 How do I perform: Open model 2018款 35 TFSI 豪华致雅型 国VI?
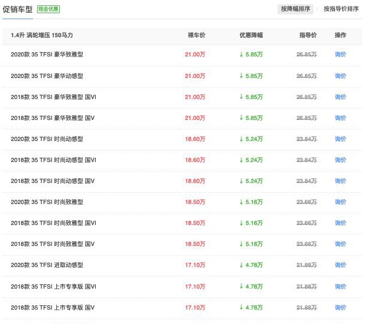[x=53, y=97]
